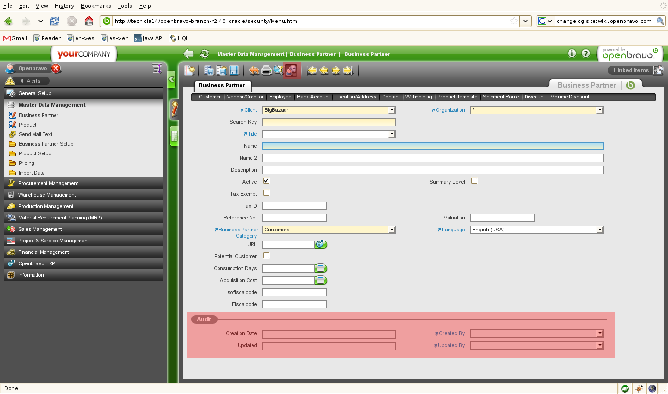
Task: Click the New Record toolbar icon
Action: (190, 70)
